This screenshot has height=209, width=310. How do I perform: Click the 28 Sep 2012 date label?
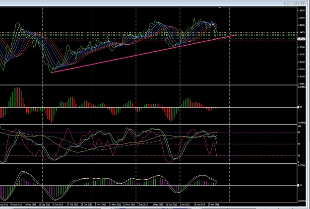point(44,205)
